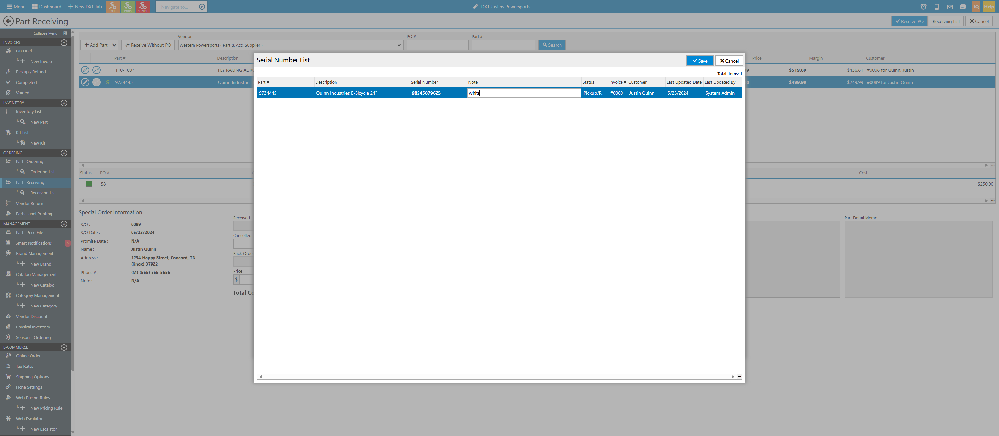This screenshot has height=436, width=999.
Task: Click the pencil icon beside DX1 Justins Powersports
Action: [x=475, y=7]
